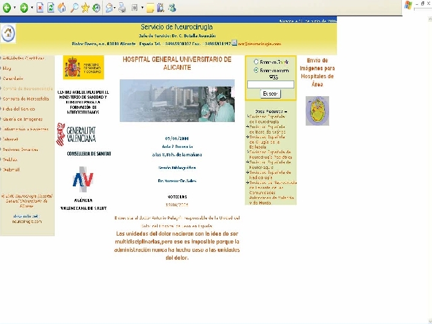Click the Print toolbar icon
Viewport: 432px width, 324px height.
122,8
